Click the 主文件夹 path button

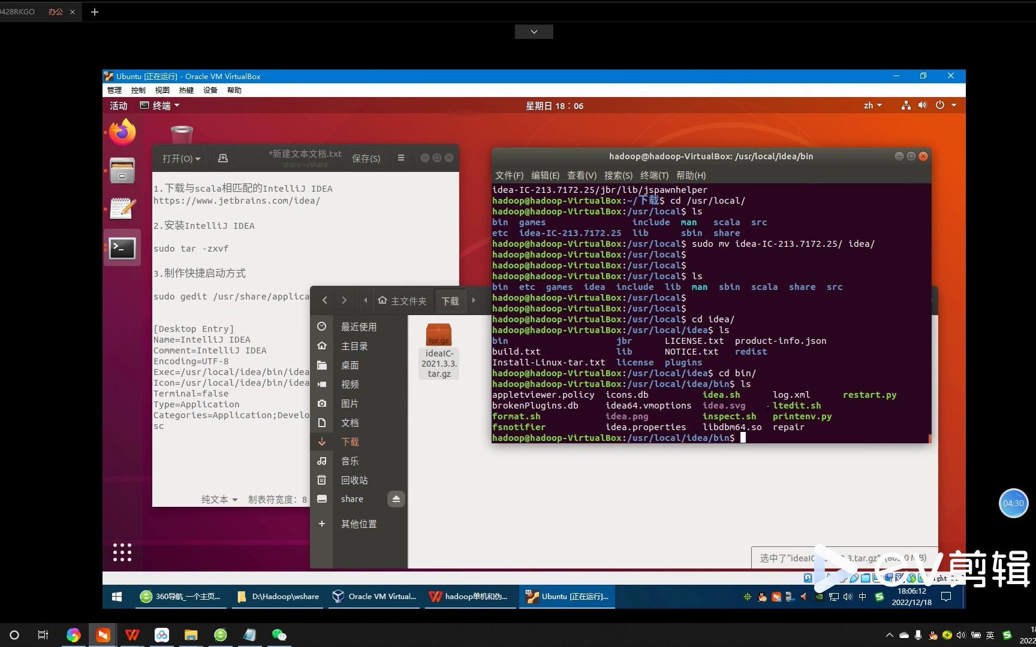click(402, 301)
